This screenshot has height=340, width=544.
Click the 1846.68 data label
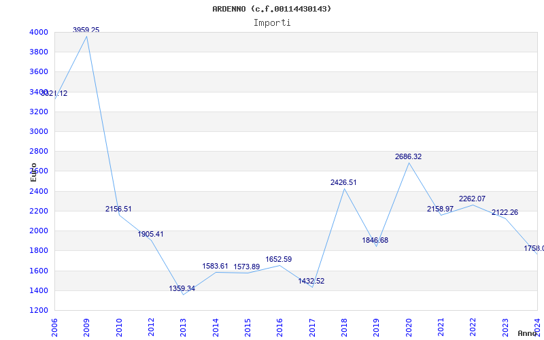click(x=375, y=240)
